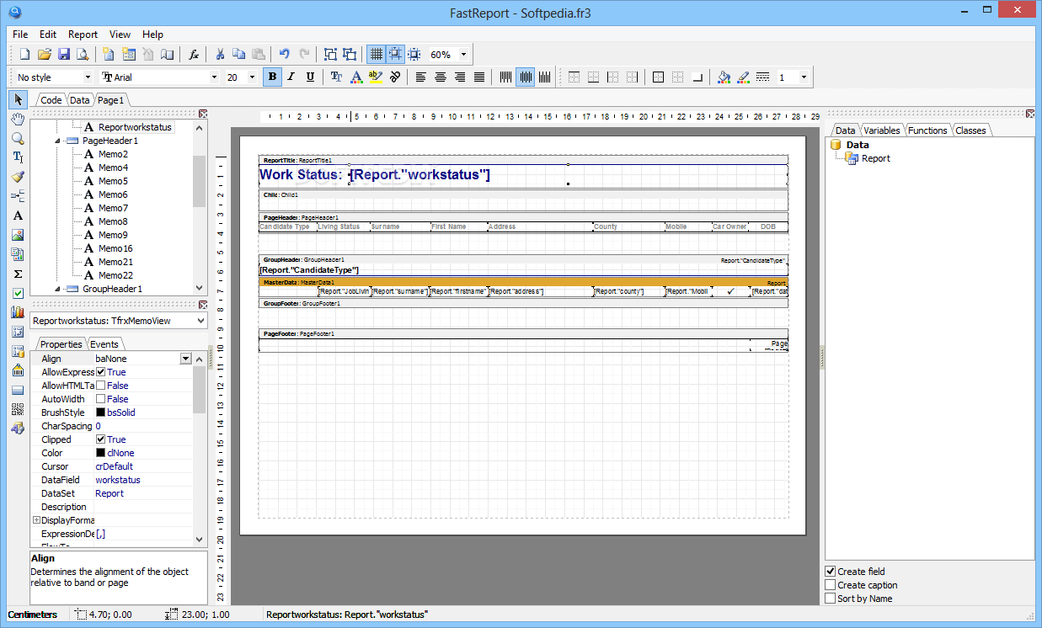Toggle italic formatting

pyautogui.click(x=291, y=77)
